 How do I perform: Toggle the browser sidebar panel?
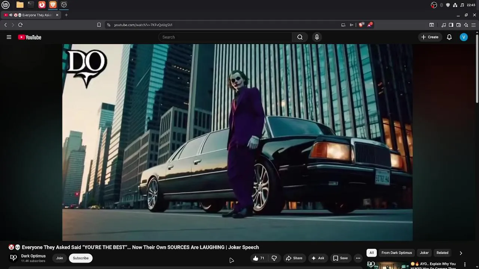coord(451,25)
